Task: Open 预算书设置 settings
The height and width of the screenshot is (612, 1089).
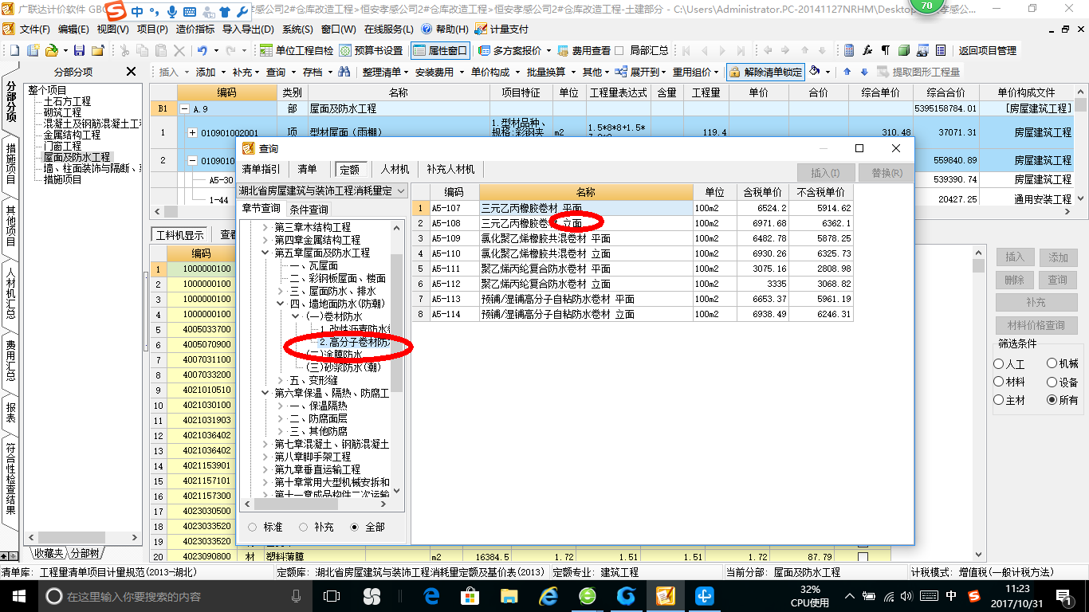Action: (x=372, y=50)
